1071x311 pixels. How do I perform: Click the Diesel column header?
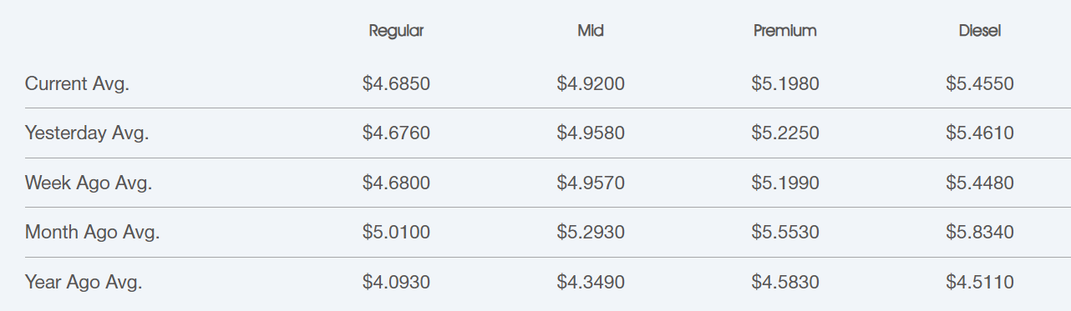[980, 31]
